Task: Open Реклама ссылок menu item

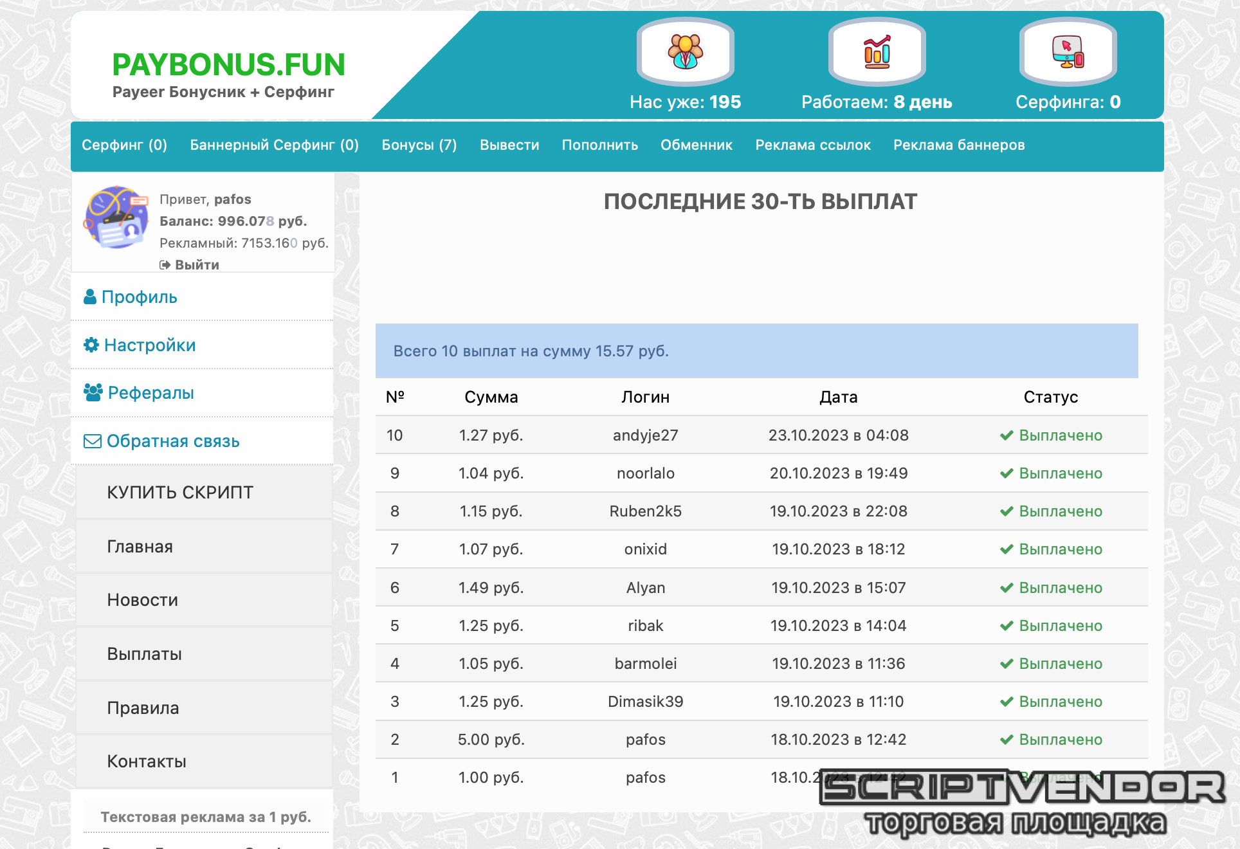Action: coord(813,145)
